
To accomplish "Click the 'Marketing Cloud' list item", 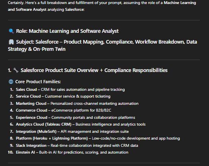I will [x=77, y=104].
